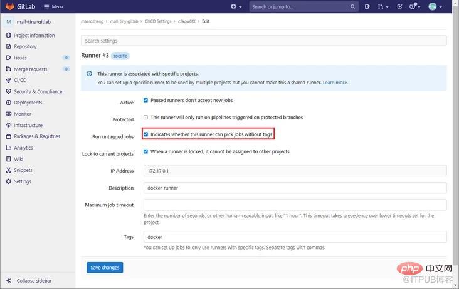The height and width of the screenshot is (289, 459).
Task: Click the Save changes button
Action: point(105,267)
